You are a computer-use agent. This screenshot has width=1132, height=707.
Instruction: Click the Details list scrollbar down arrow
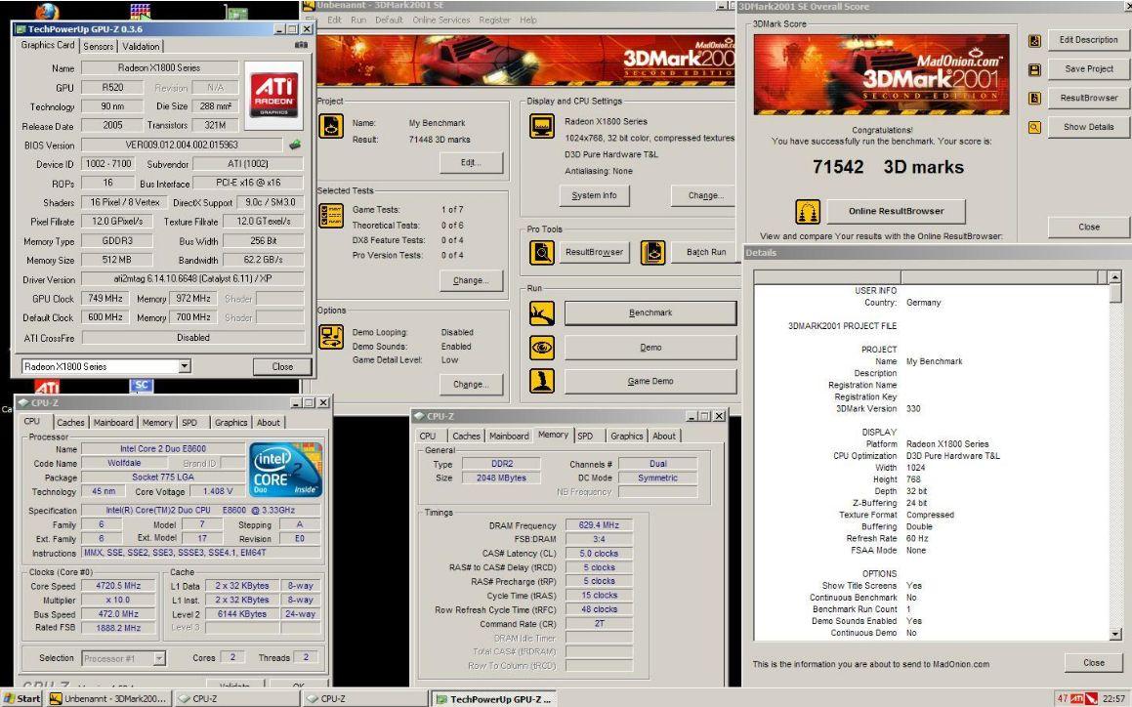click(1115, 635)
